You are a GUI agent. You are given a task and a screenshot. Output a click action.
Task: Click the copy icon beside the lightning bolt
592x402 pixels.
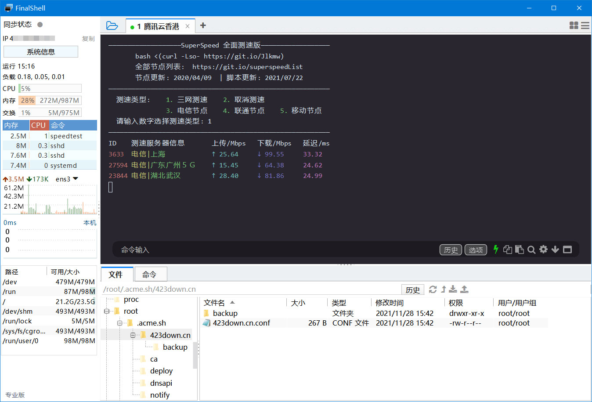coord(507,249)
